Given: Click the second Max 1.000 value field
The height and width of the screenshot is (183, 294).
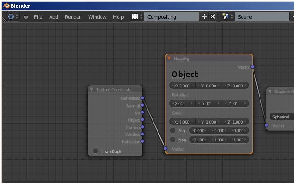Looking at the screenshot, I should tap(219, 140).
